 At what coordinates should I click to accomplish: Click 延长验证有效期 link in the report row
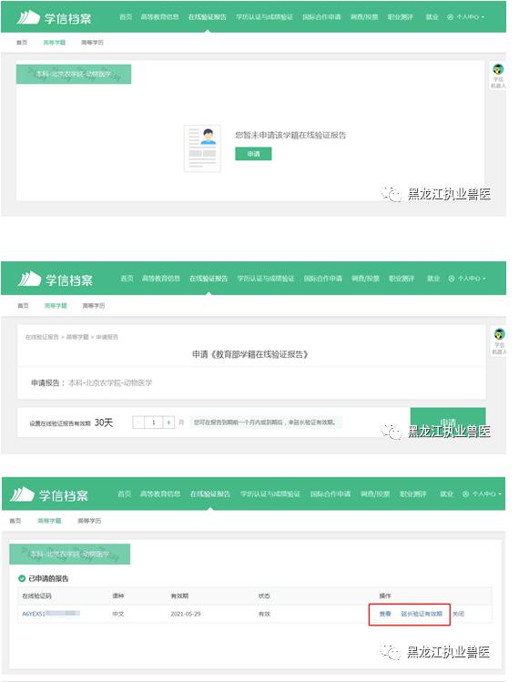tap(421, 614)
